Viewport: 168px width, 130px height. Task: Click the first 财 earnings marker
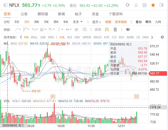click(53, 97)
